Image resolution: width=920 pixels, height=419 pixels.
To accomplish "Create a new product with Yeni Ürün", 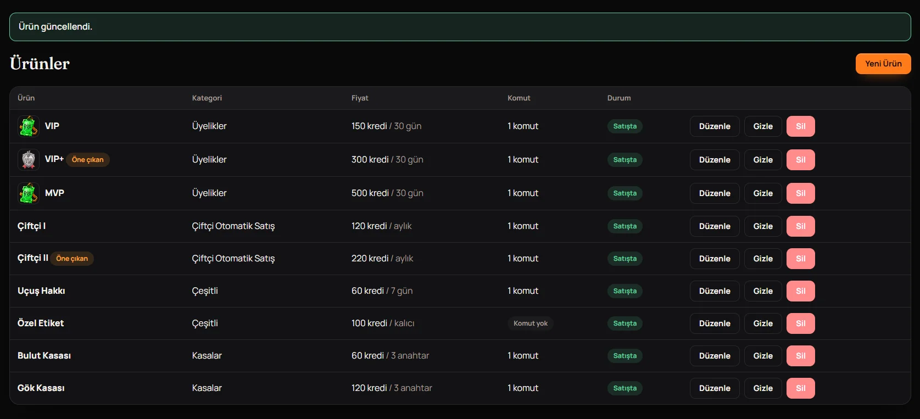I will coord(883,64).
